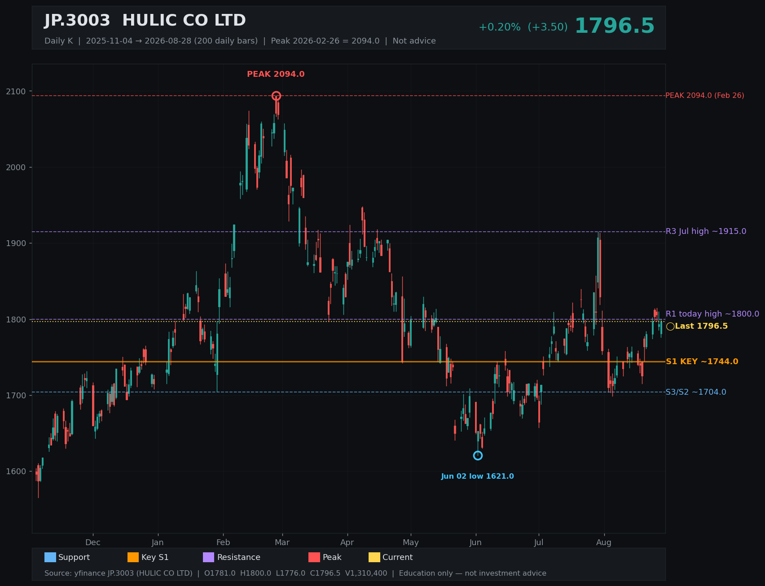This screenshot has height=586, width=765.
Task: Click the 'Peak' legend label
Action: click(332, 557)
